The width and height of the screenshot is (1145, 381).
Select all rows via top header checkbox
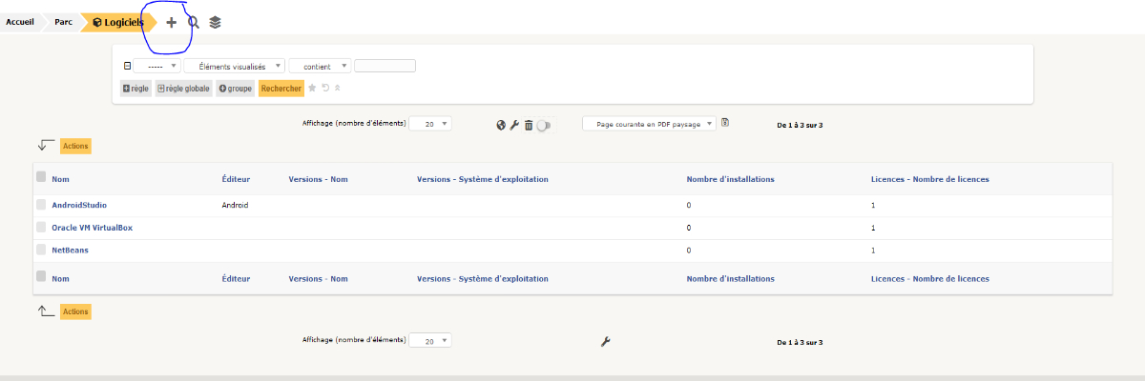point(41,177)
